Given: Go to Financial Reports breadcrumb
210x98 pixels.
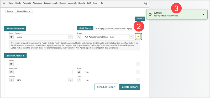Looking at the screenshot, I should [x=23, y=11].
